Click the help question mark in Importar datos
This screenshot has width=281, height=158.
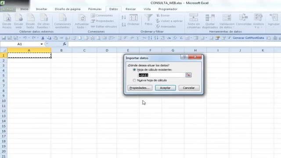coord(184,57)
